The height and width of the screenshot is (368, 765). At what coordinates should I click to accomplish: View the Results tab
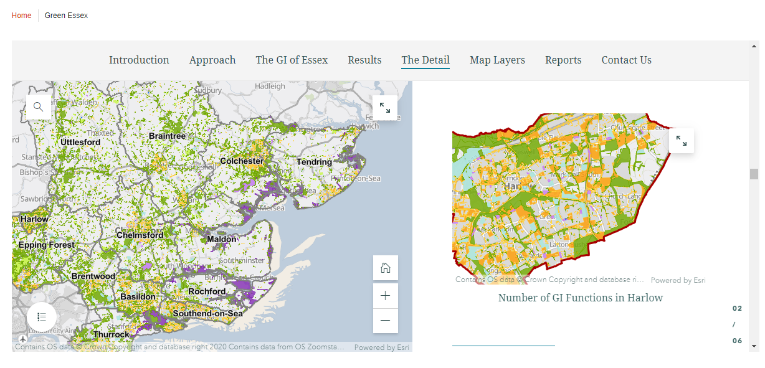(x=364, y=60)
